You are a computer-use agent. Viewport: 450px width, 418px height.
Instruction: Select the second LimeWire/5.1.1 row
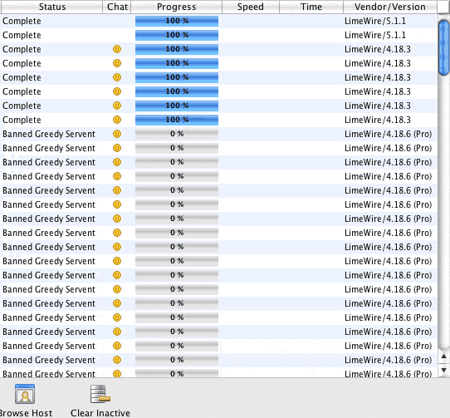219,35
